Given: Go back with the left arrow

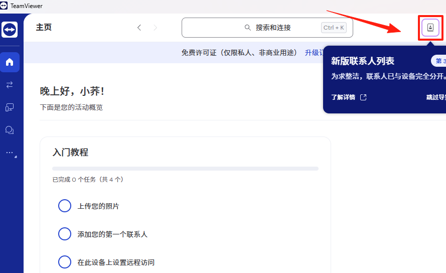Looking at the screenshot, I should (139, 28).
